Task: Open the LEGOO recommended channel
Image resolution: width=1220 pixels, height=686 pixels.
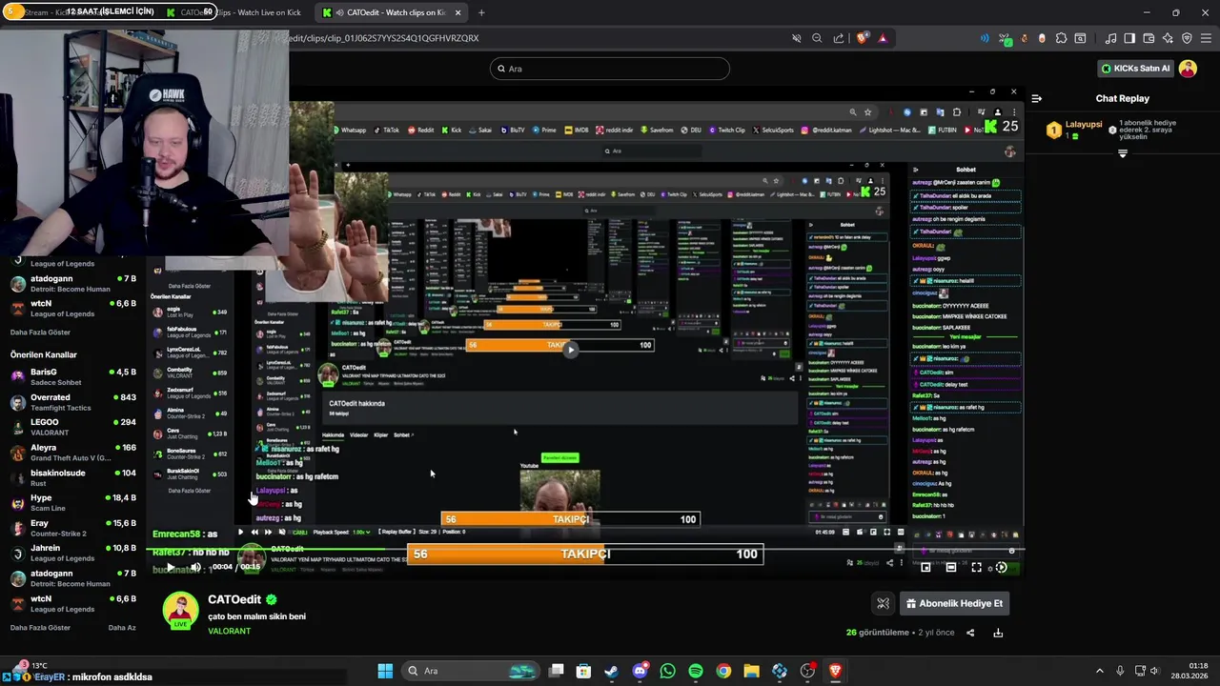Action: click(x=73, y=427)
